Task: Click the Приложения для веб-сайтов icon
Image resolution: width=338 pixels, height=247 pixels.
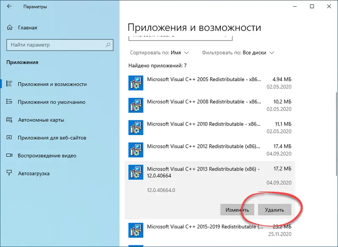Action: coord(9,137)
